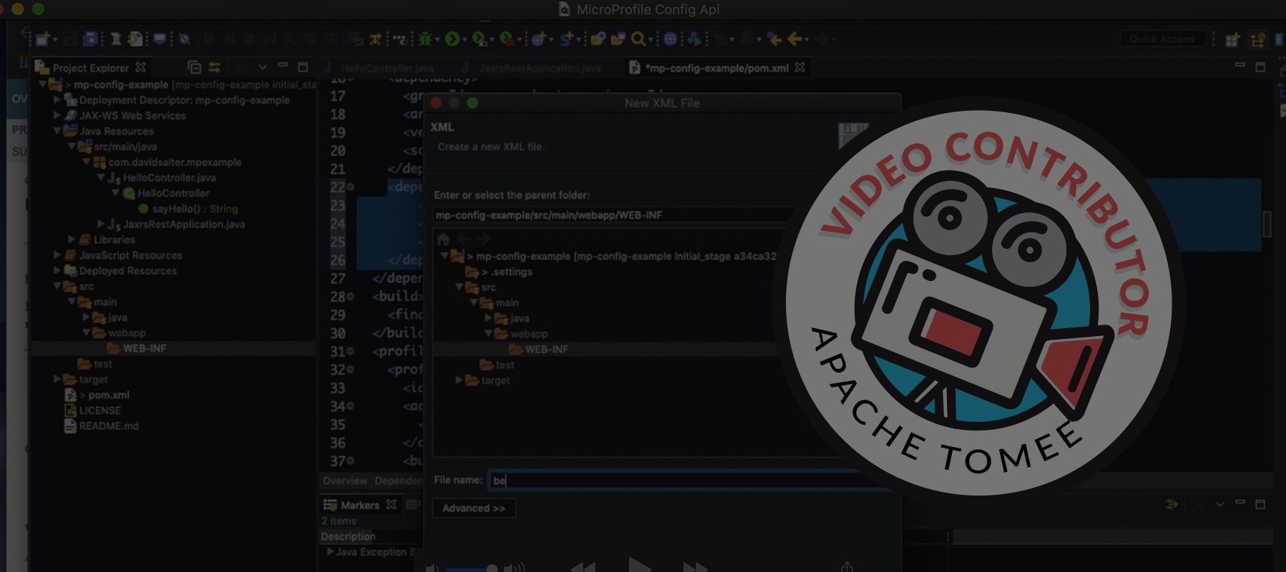
Task: Expand target folder in dialog tree
Action: [459, 380]
